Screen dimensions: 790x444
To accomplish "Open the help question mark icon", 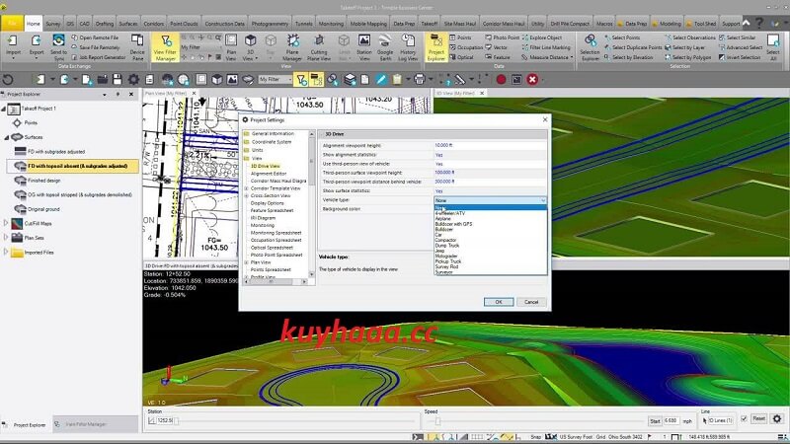I will tap(759, 23).
